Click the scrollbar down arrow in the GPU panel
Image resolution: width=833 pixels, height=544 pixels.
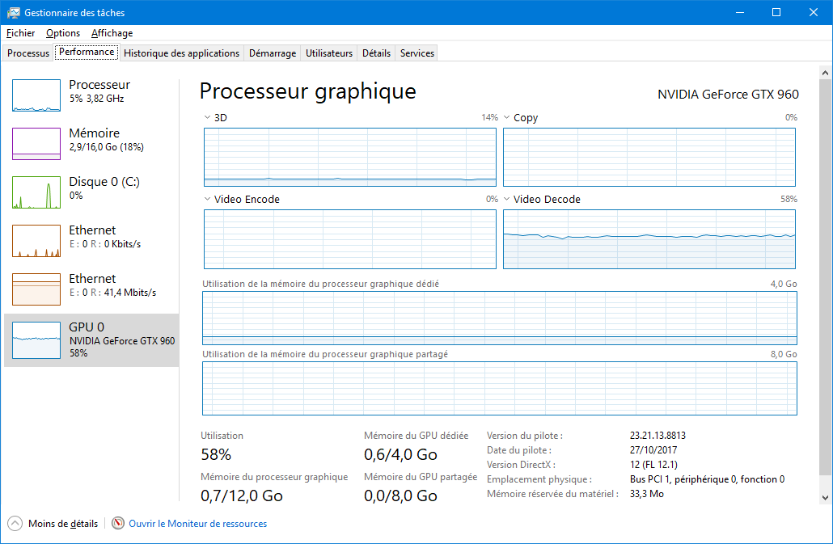click(825, 497)
